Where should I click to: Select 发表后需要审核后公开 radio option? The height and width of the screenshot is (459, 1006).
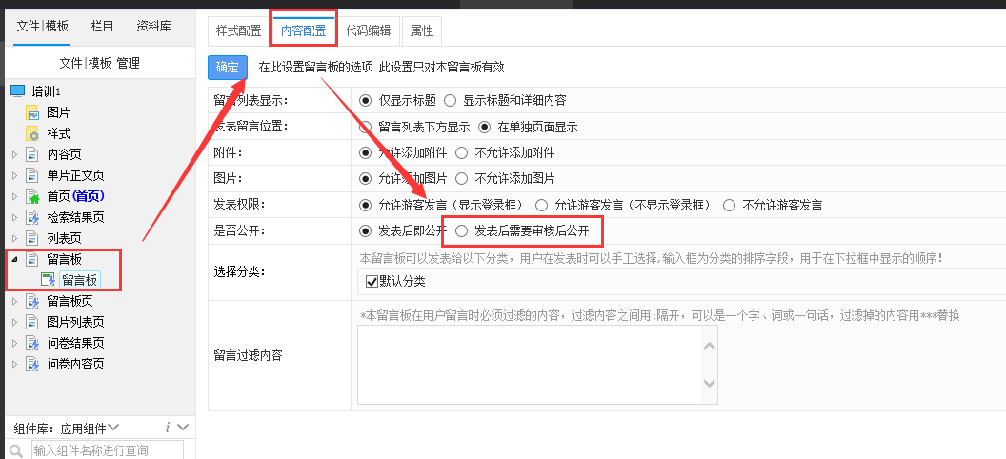pyautogui.click(x=462, y=230)
